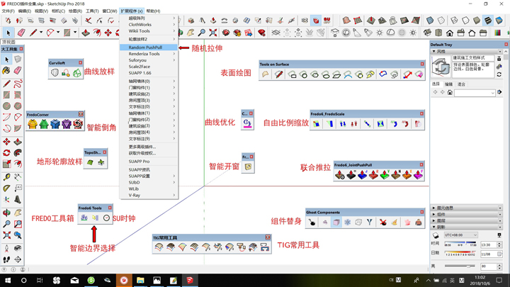Select the first FredoScale box scaling icon
The image size is (510, 287).
[316, 124]
